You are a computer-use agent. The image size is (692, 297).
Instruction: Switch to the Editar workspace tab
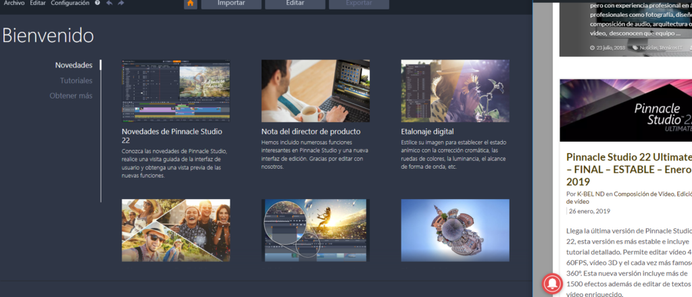[295, 3]
